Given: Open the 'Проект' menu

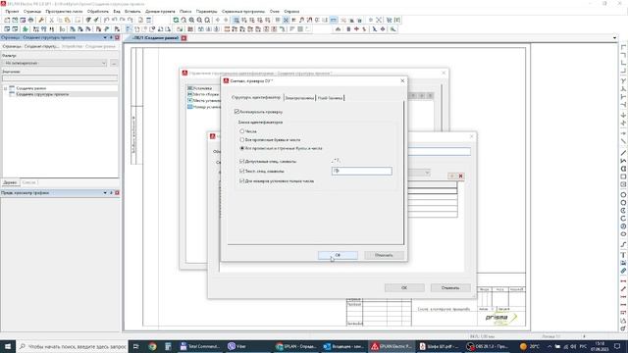Looking at the screenshot, I should pos(12,11).
